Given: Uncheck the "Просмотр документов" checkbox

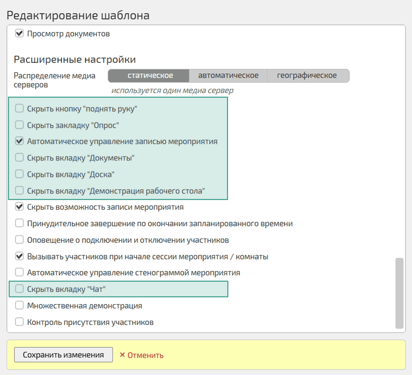Looking at the screenshot, I should click(19, 34).
